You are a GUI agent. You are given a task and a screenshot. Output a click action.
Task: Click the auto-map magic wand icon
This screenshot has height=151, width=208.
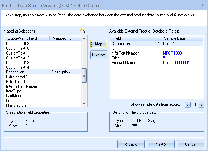[x=82, y=31]
